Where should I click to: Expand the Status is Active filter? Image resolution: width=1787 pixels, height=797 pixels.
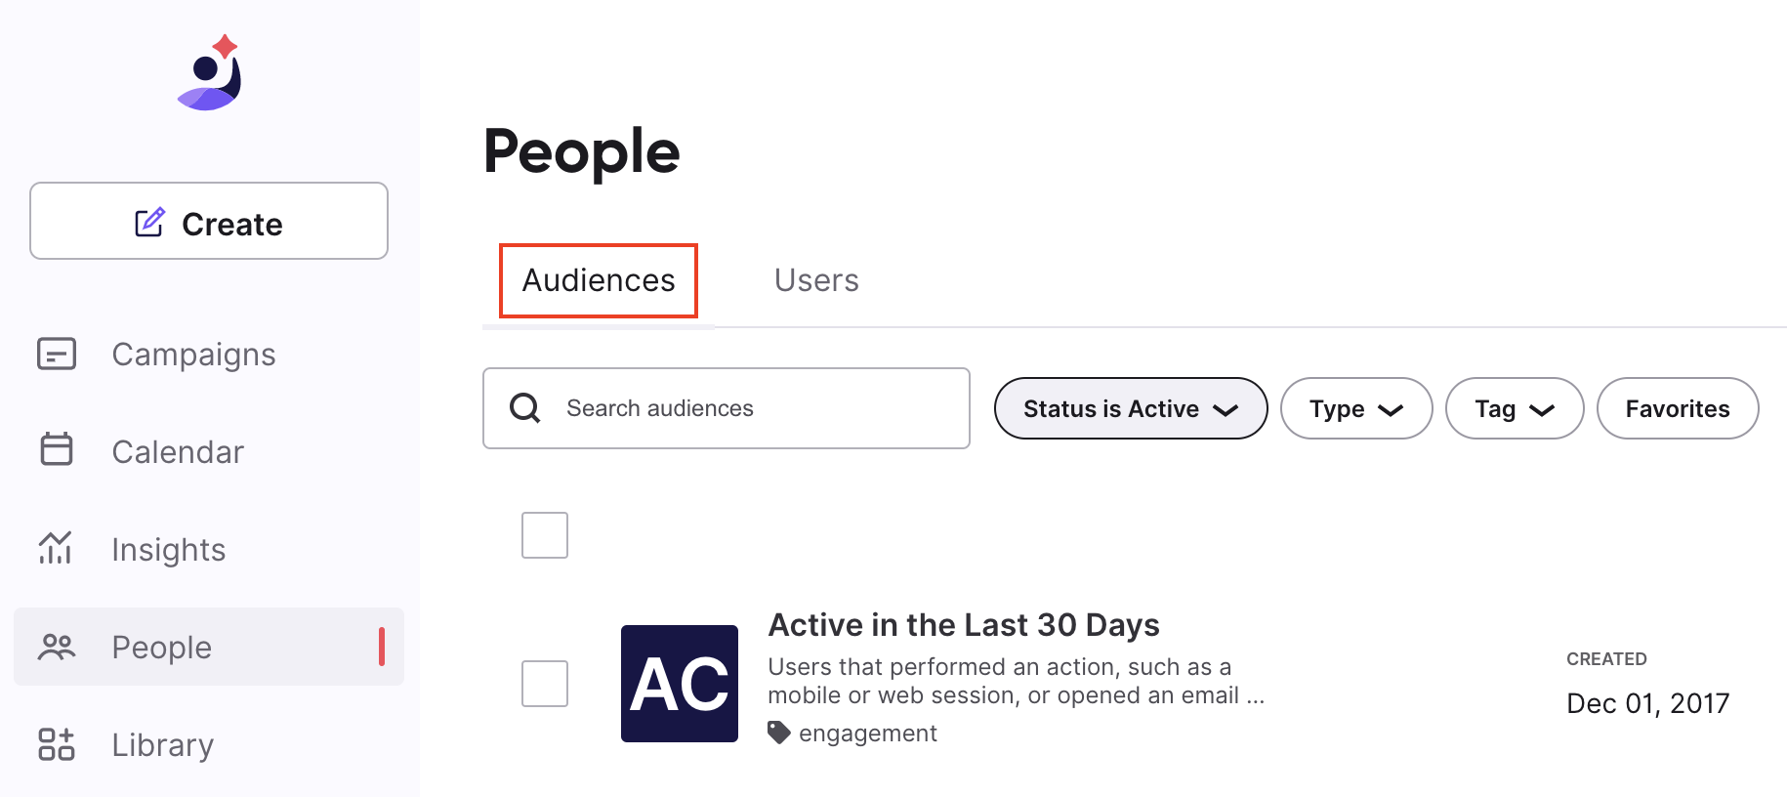point(1130,408)
